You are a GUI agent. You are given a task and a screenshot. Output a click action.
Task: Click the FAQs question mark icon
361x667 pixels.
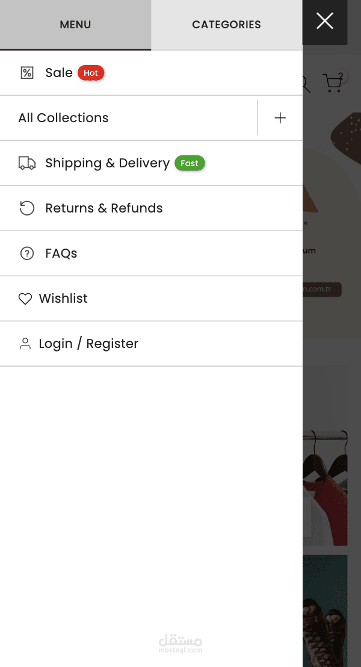[x=27, y=253]
